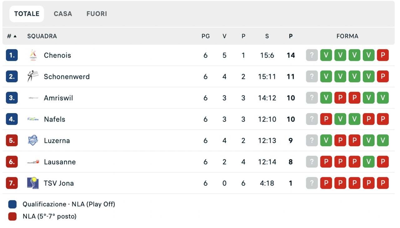Click the Chenois team logo

[x=33, y=55]
